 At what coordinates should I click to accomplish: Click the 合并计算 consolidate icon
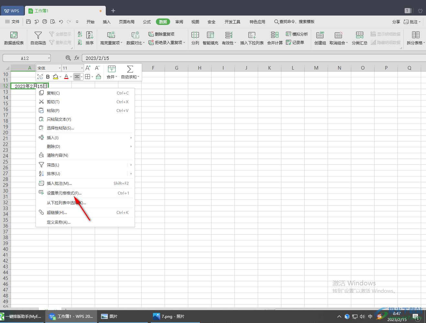pos(275,38)
